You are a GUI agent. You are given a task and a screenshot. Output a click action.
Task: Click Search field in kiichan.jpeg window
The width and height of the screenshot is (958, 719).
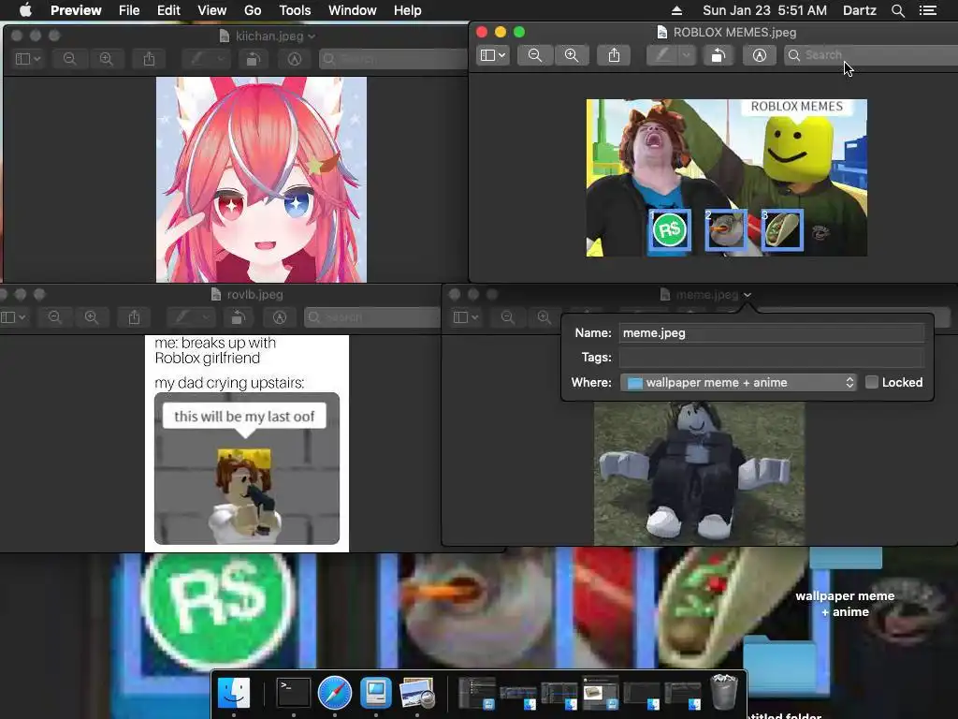click(x=394, y=59)
